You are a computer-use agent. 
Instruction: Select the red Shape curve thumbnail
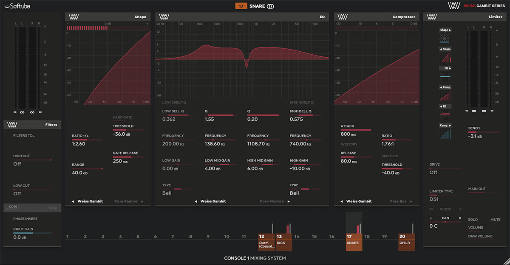click(x=445, y=58)
